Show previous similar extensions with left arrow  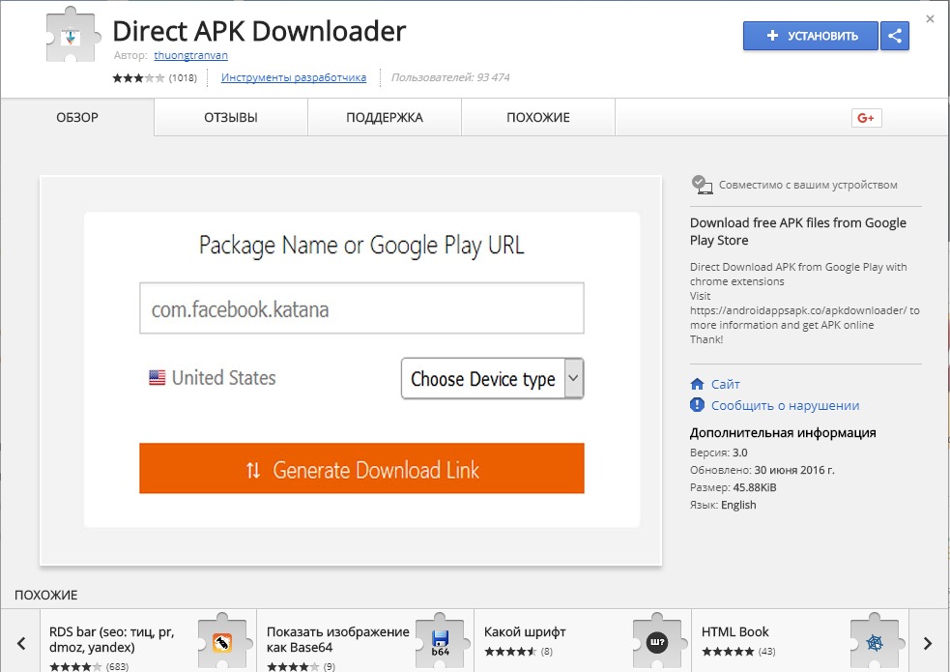(x=21, y=643)
